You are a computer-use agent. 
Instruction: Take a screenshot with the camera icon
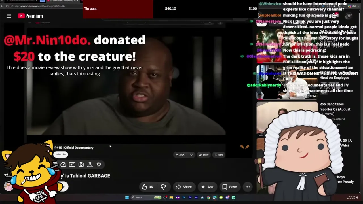click(81, 164)
